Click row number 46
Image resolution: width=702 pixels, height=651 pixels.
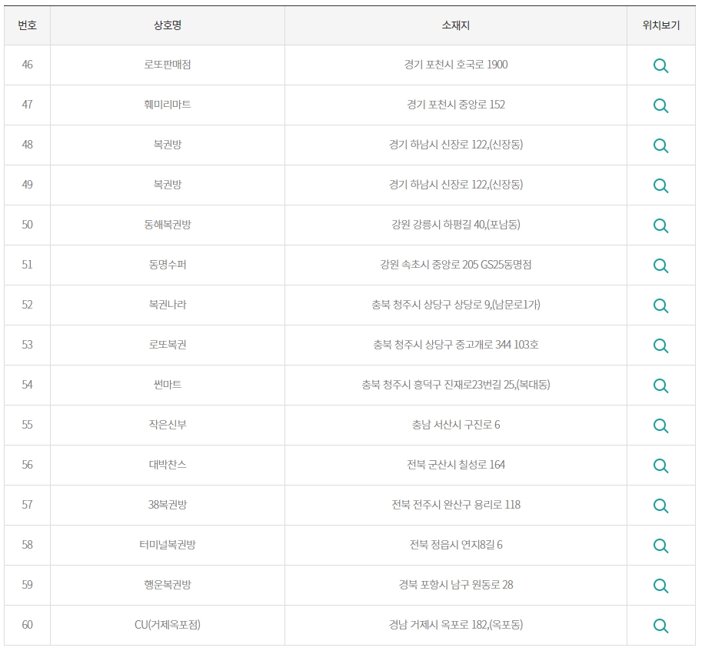point(28,65)
